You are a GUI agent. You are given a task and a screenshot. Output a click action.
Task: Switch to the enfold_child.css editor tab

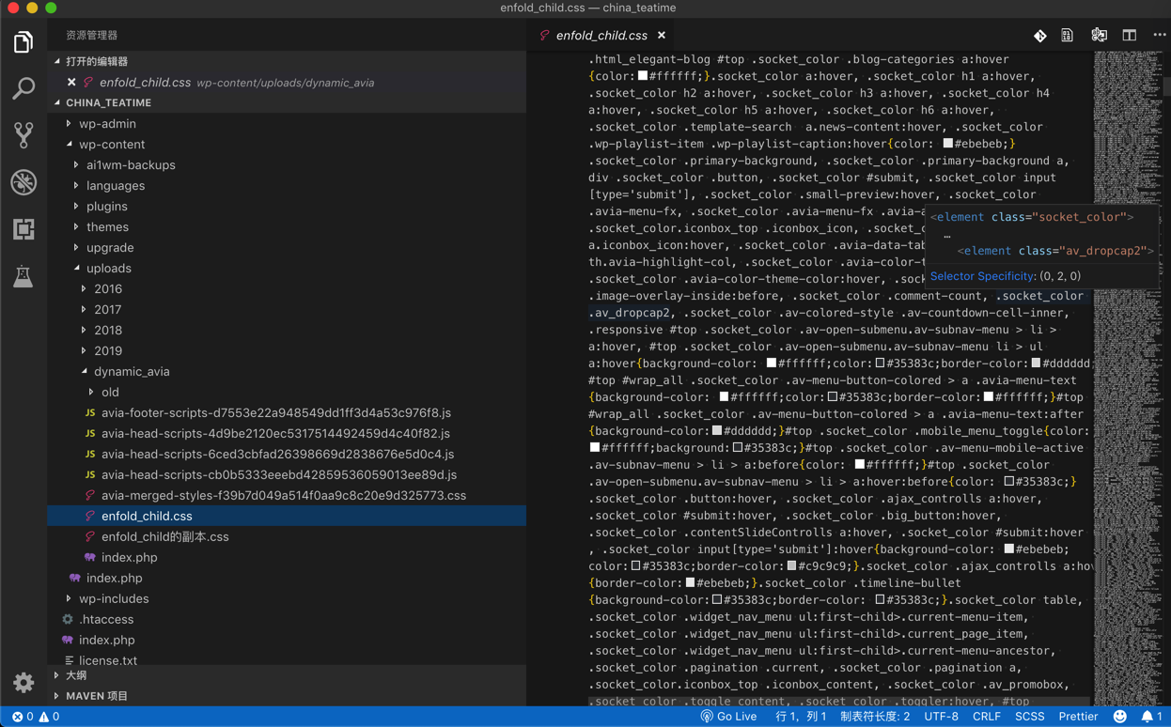coord(601,36)
